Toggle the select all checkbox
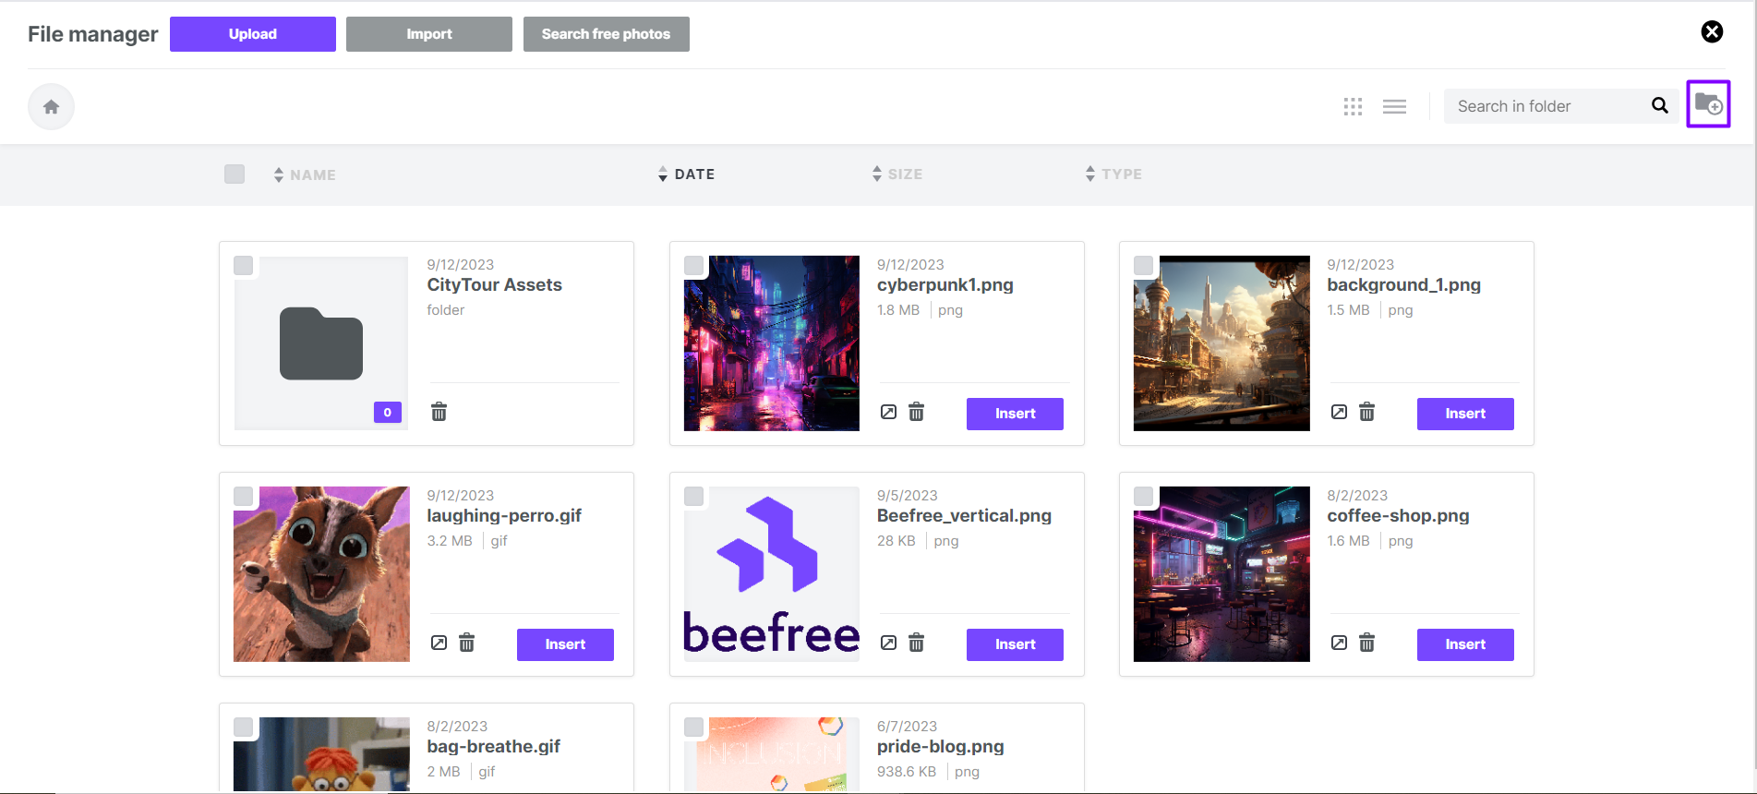 click(x=235, y=174)
